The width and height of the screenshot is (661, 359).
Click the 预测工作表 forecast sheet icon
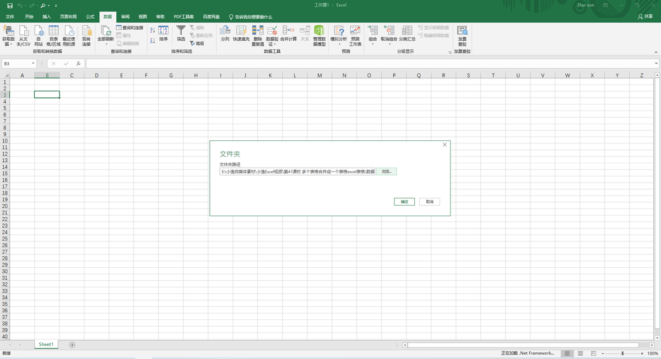coord(355,31)
